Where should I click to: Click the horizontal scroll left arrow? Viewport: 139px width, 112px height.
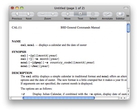pos(121,98)
